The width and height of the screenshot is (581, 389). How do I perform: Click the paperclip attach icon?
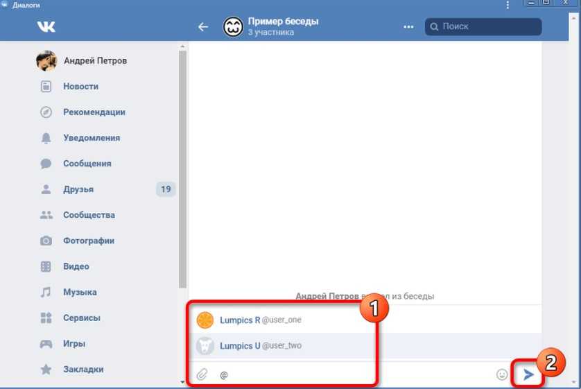coord(202,374)
